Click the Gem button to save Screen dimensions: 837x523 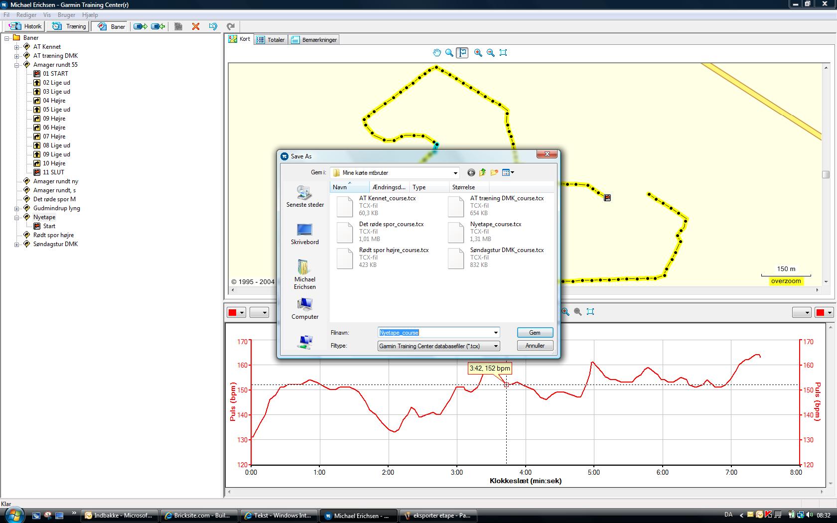click(x=535, y=333)
